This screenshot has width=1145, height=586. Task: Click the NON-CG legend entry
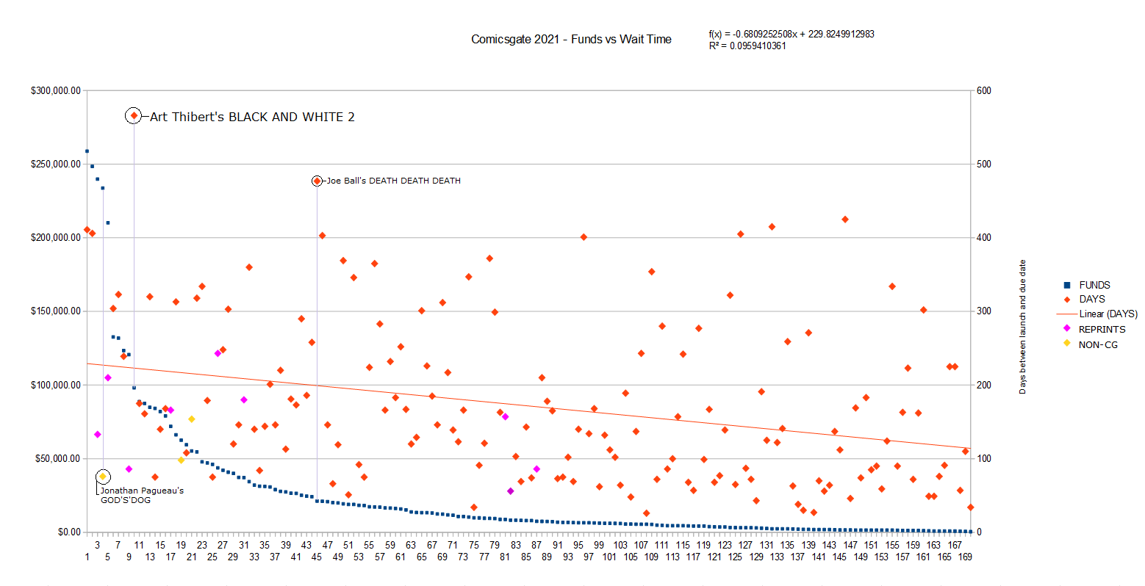[x=1090, y=344]
